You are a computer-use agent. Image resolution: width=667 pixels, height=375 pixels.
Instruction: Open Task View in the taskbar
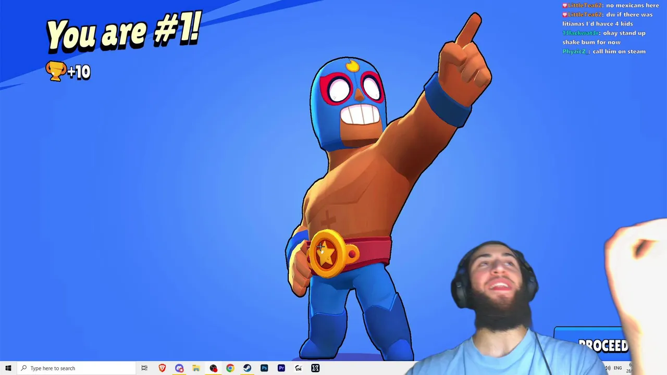144,368
